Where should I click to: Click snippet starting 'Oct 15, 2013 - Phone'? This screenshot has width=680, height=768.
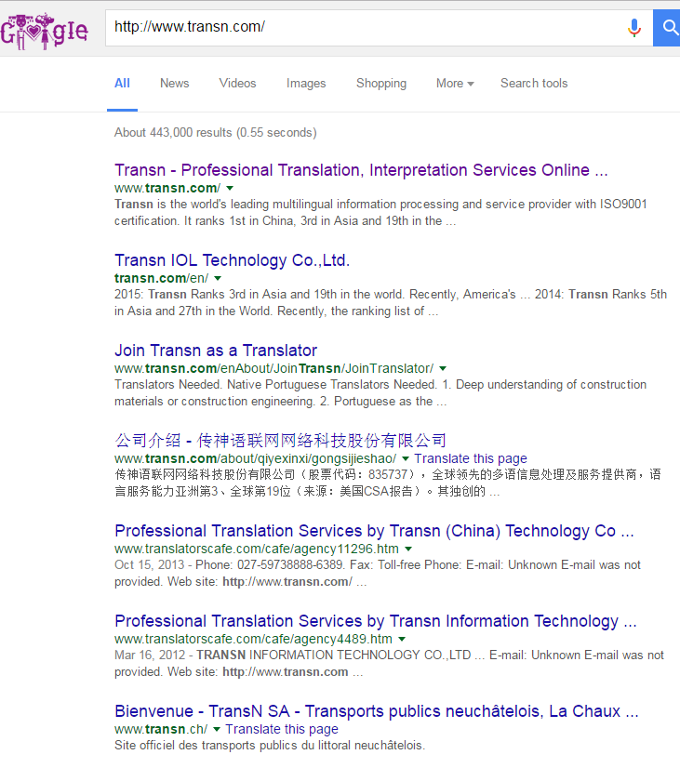(378, 573)
